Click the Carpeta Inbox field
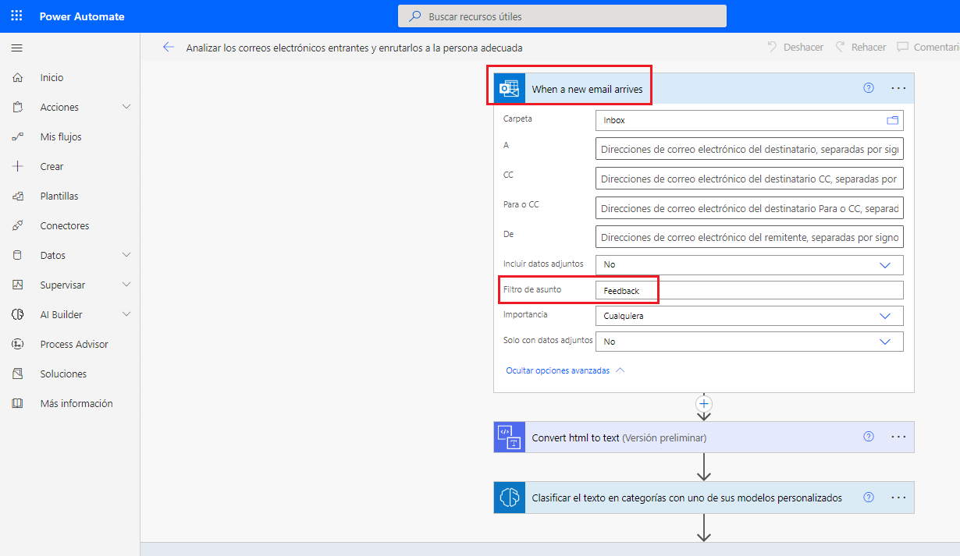The height and width of the screenshot is (556, 960). click(x=749, y=120)
